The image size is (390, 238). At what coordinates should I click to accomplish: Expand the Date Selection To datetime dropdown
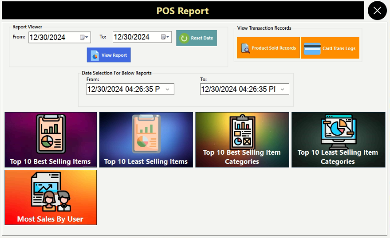[283, 90]
